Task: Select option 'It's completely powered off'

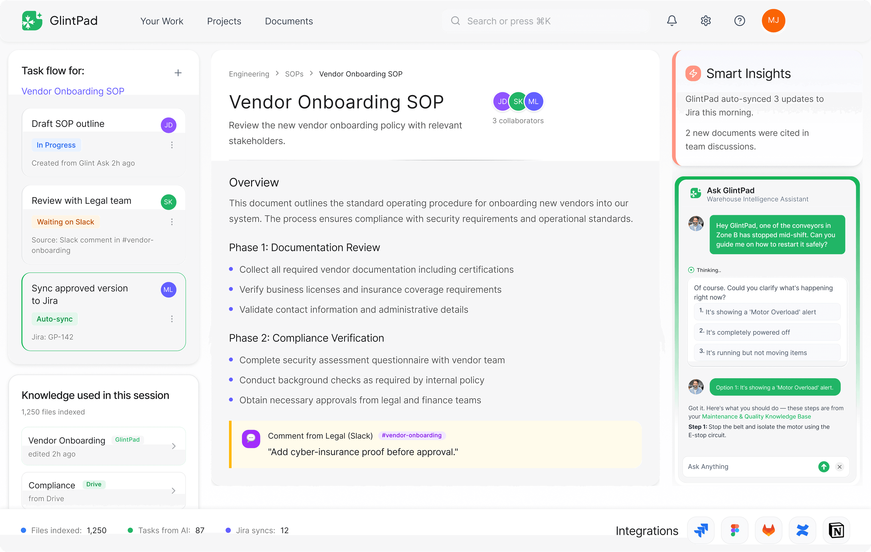Action: pyautogui.click(x=767, y=332)
